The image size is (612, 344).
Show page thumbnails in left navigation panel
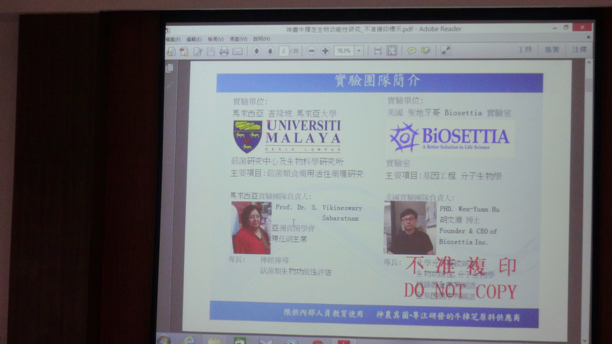(x=170, y=68)
